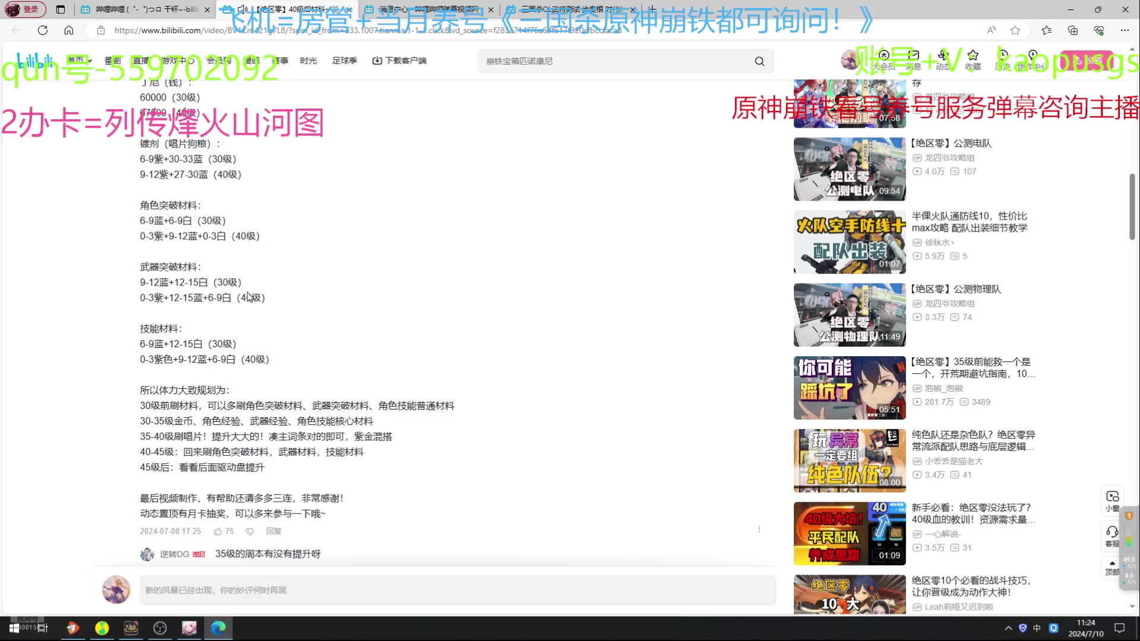The width and height of the screenshot is (1140, 641).
Task: Submit the Bilibili search with magnifier icon
Action: tap(759, 61)
